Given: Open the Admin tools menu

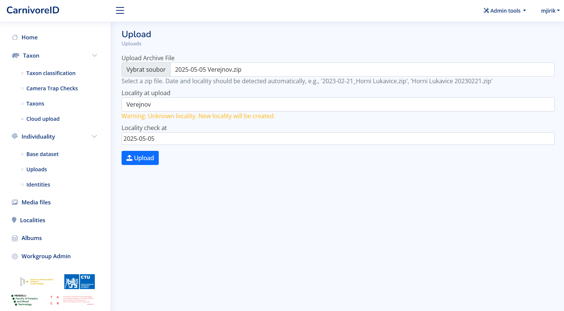Looking at the screenshot, I should tap(505, 10).
